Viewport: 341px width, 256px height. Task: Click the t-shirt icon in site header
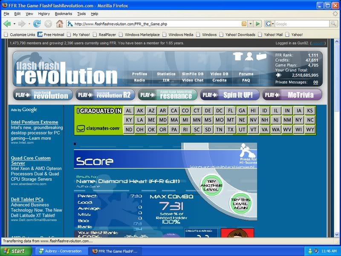238,56
